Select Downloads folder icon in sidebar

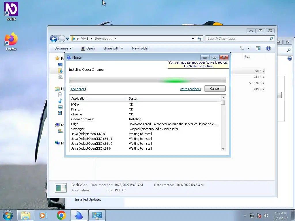[60, 71]
